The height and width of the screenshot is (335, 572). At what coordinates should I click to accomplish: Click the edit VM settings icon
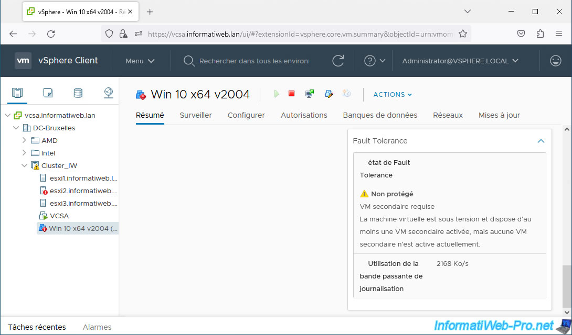point(329,94)
